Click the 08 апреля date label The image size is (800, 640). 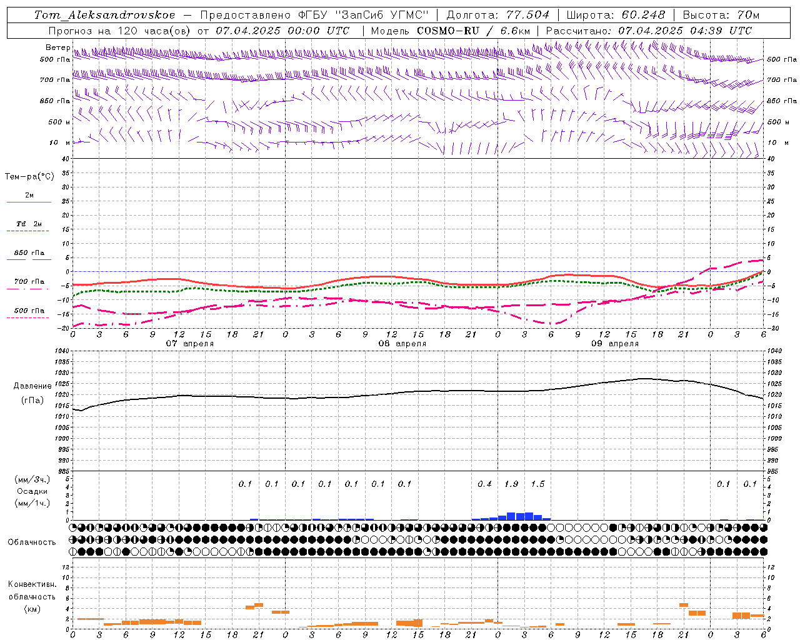click(402, 344)
